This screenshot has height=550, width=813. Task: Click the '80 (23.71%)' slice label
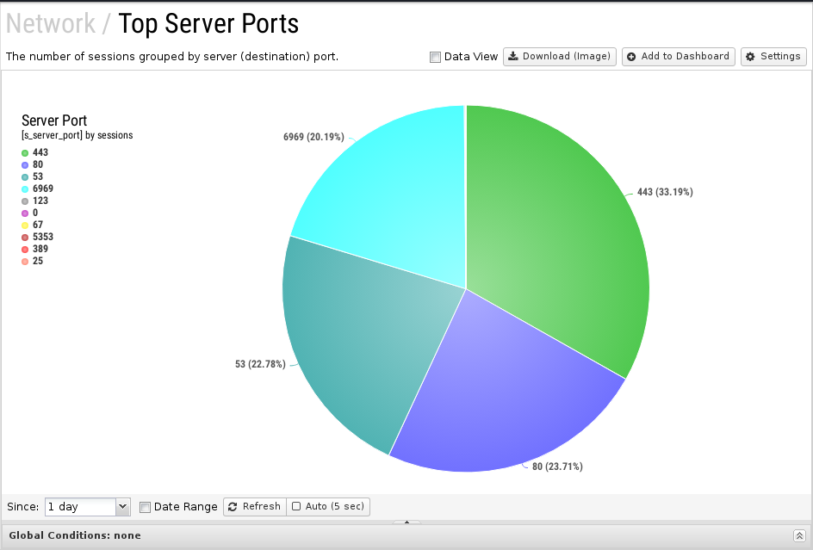pyautogui.click(x=557, y=467)
